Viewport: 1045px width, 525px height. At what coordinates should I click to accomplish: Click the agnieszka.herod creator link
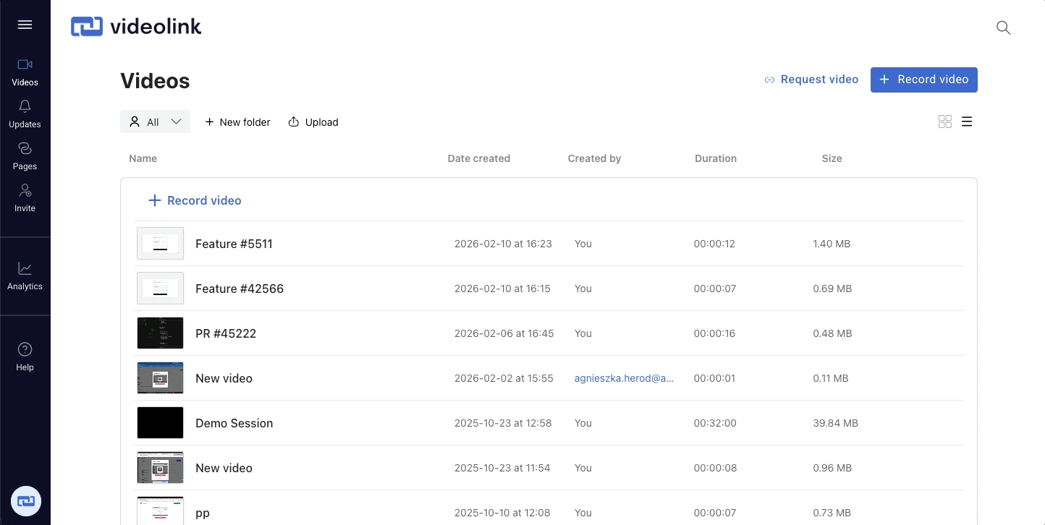point(624,378)
